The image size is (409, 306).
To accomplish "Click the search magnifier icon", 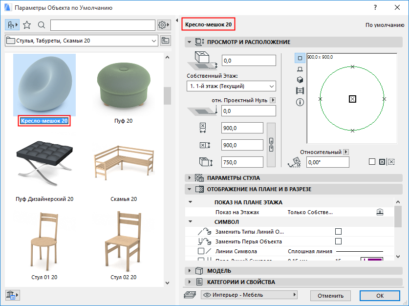I will (x=41, y=25).
